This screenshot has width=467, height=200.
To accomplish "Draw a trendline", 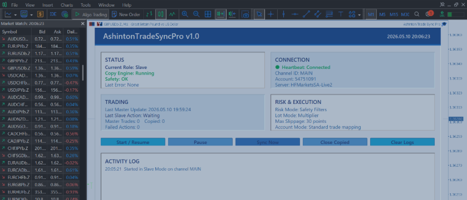I will 306,14.
